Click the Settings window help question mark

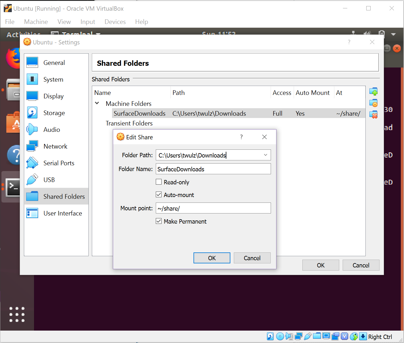[349, 42]
